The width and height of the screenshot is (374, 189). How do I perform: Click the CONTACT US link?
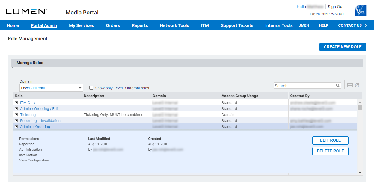click(350, 25)
